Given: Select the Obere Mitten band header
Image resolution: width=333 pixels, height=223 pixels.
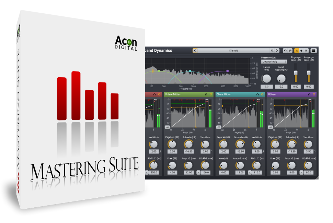Looking at the screenshot, I should pyautogui.click(x=240, y=94).
